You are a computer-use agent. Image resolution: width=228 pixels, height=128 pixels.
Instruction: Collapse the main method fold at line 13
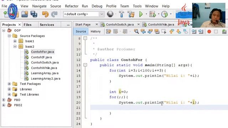click(x=85, y=65)
